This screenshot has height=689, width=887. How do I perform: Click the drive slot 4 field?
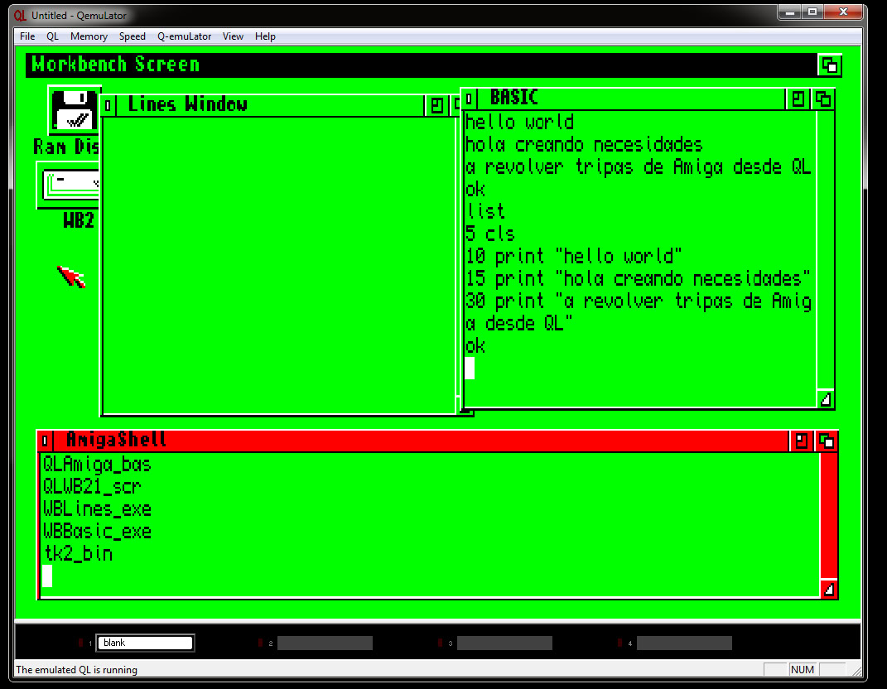684,643
